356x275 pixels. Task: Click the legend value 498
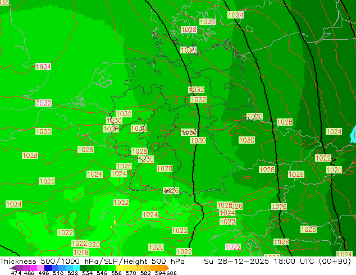point(44,273)
